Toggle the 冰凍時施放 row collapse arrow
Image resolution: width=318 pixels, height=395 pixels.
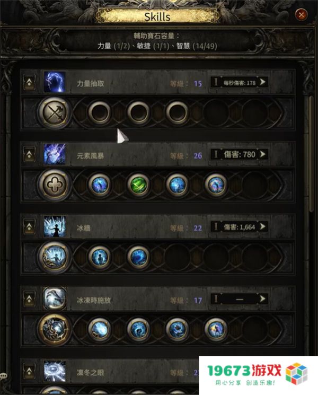[x=29, y=299]
